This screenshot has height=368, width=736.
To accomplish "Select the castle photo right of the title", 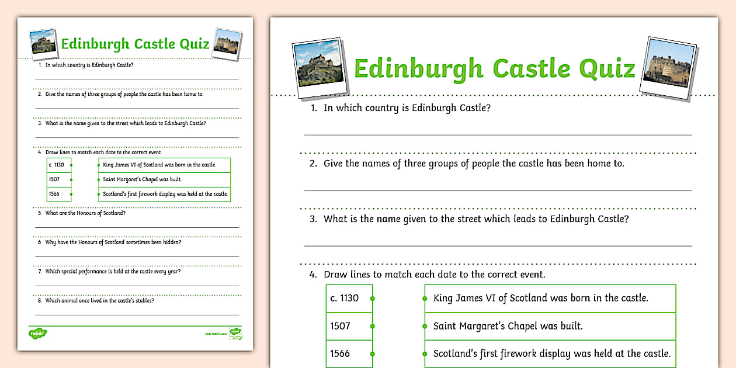I will tap(669, 67).
